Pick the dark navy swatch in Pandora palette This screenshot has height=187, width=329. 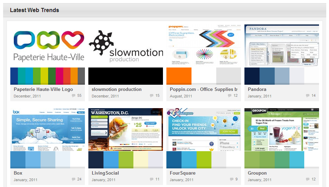coord(252,76)
